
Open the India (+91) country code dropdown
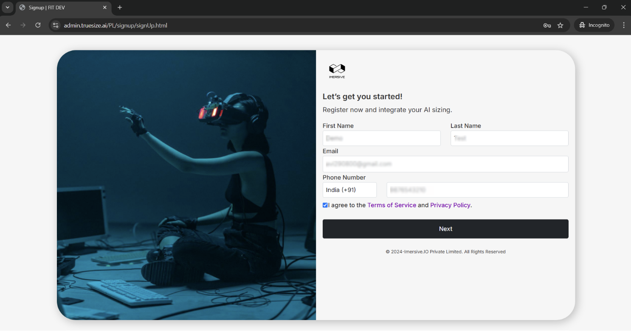pos(349,190)
